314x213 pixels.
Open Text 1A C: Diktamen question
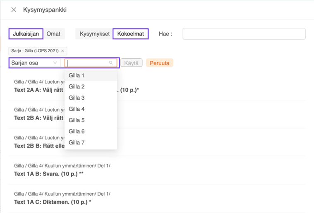coord(53,202)
